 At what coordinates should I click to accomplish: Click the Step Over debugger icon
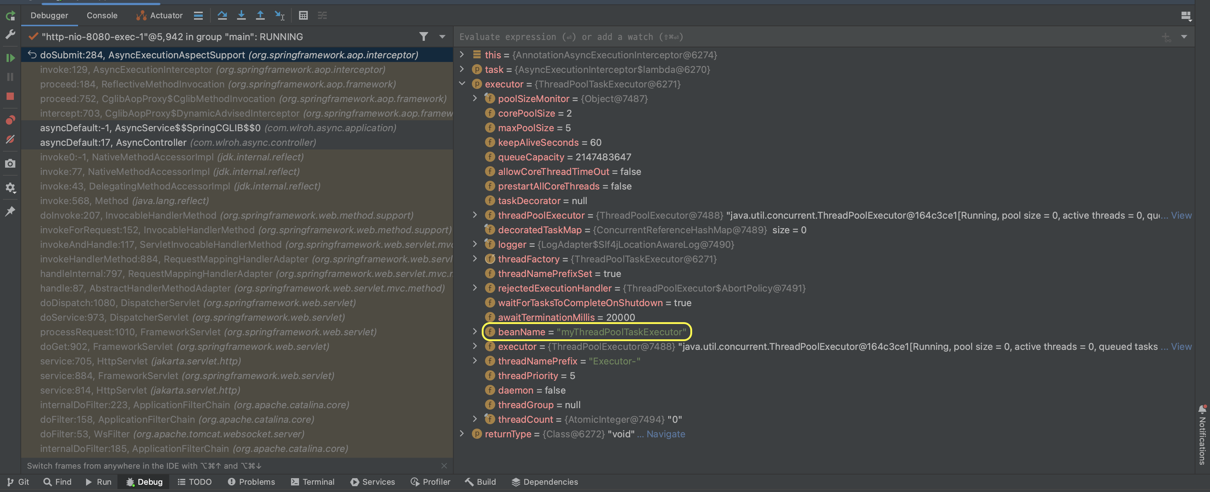pyautogui.click(x=222, y=16)
